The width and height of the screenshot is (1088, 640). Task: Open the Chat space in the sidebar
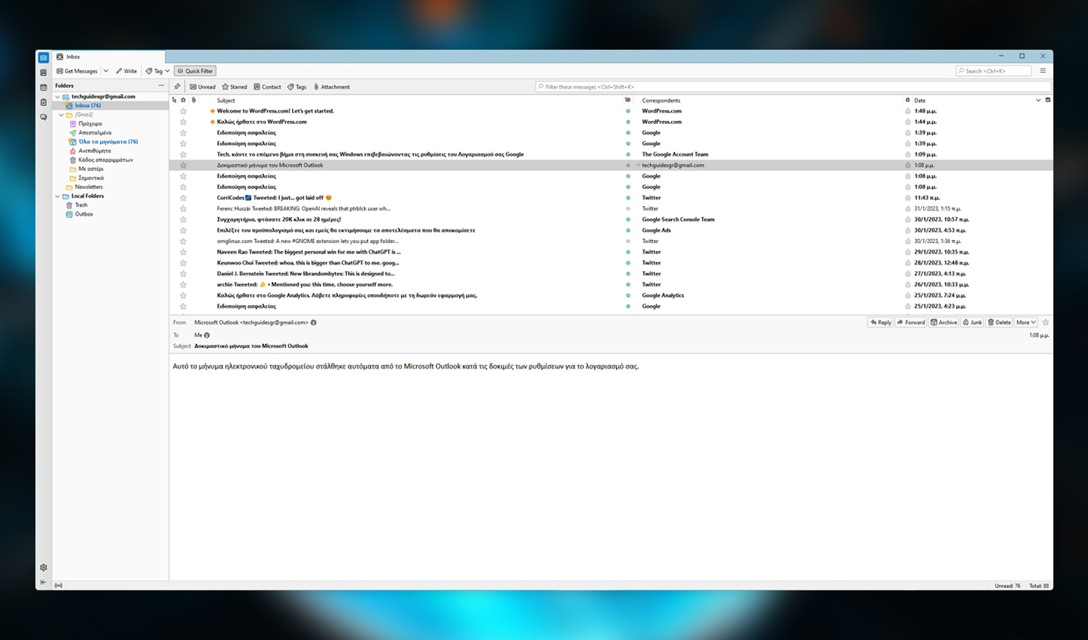coord(44,117)
